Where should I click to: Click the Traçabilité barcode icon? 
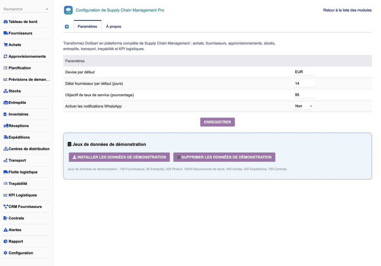click(x=5, y=184)
